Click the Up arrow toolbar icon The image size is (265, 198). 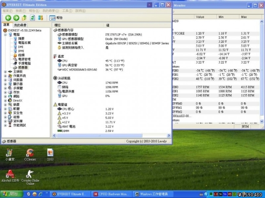pyautogui.click(x=24, y=18)
